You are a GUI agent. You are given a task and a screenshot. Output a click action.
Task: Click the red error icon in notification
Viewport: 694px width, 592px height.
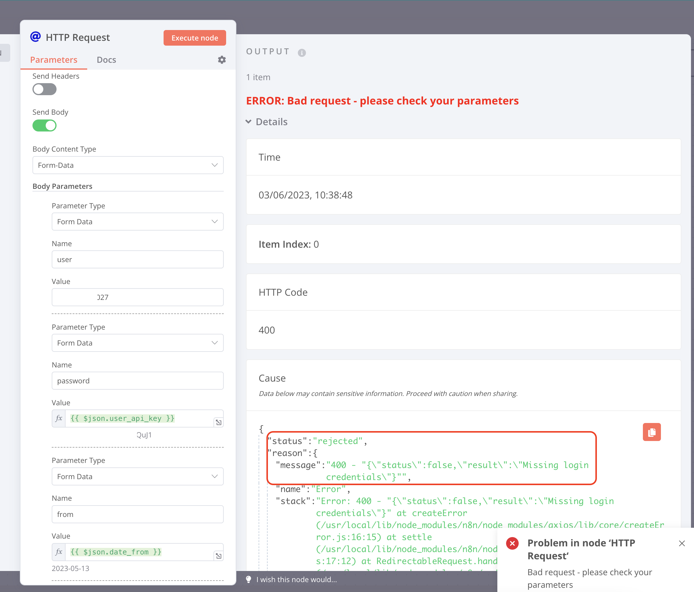click(512, 543)
